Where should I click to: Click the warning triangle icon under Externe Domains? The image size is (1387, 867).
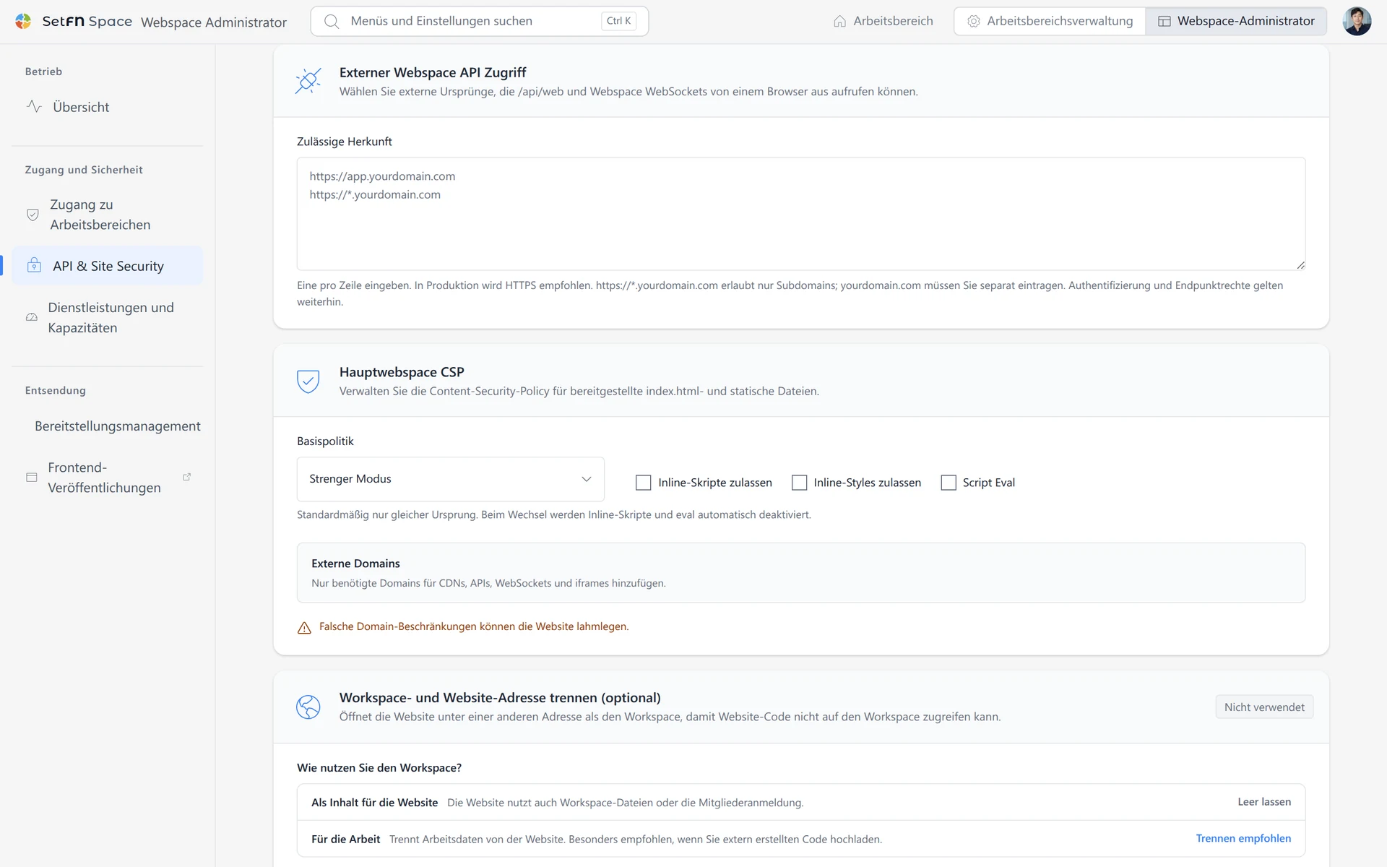coord(304,627)
